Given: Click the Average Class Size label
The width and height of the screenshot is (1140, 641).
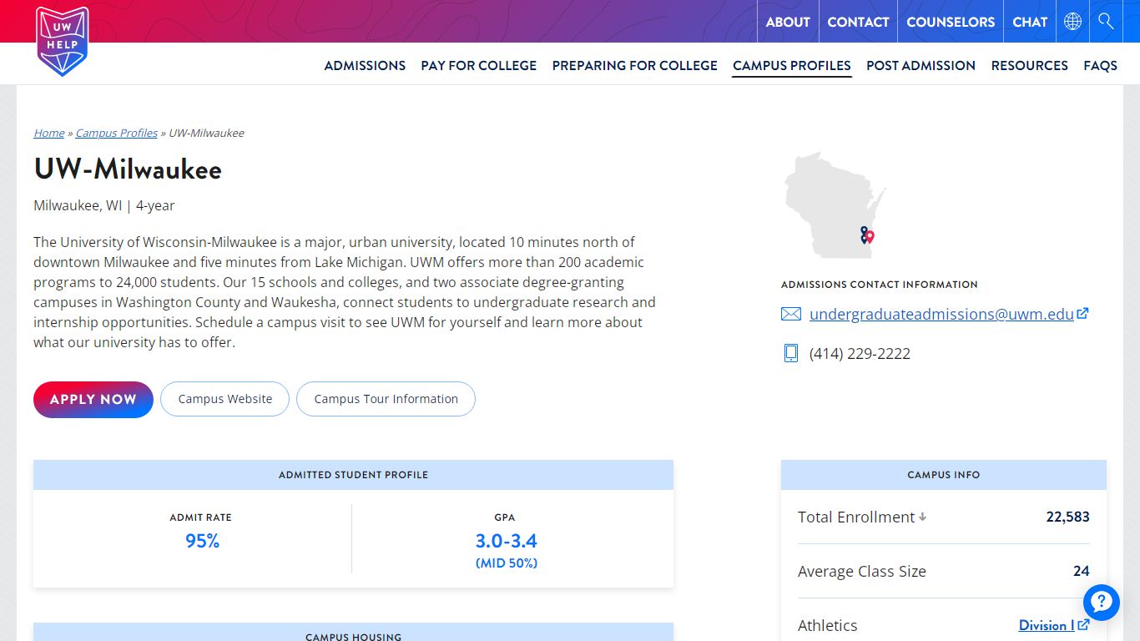Looking at the screenshot, I should click(862, 571).
